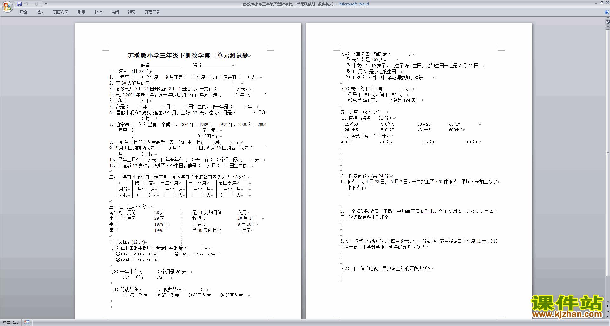Screen dimensions: 610x326
Task: Click the sentence ③ 11 月 31 是小红的生日。
Action: [x=372, y=72]
